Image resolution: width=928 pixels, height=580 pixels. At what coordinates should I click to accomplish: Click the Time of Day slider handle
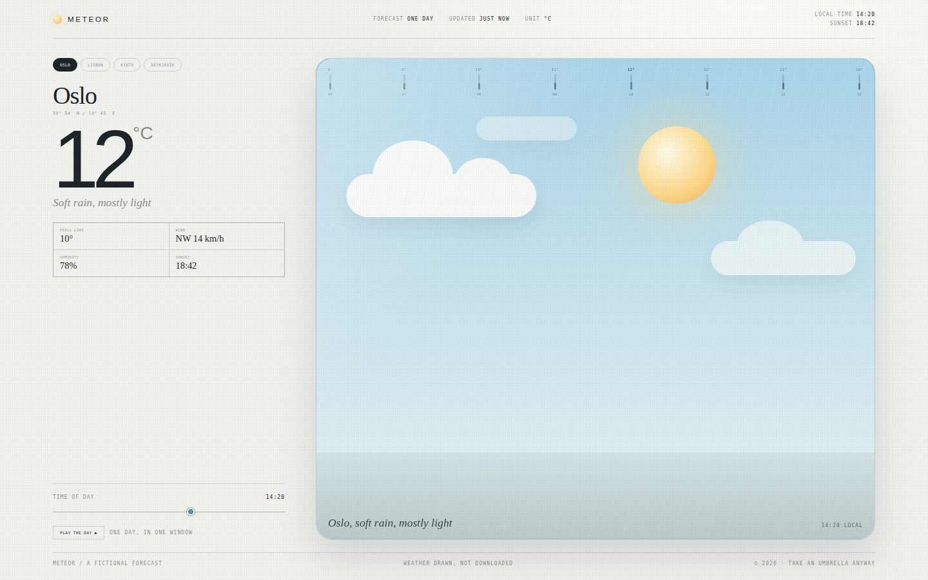pos(191,512)
